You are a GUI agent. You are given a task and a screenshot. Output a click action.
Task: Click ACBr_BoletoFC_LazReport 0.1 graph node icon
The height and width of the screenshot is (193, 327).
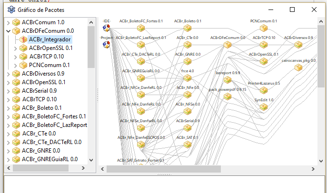tap(141, 45)
